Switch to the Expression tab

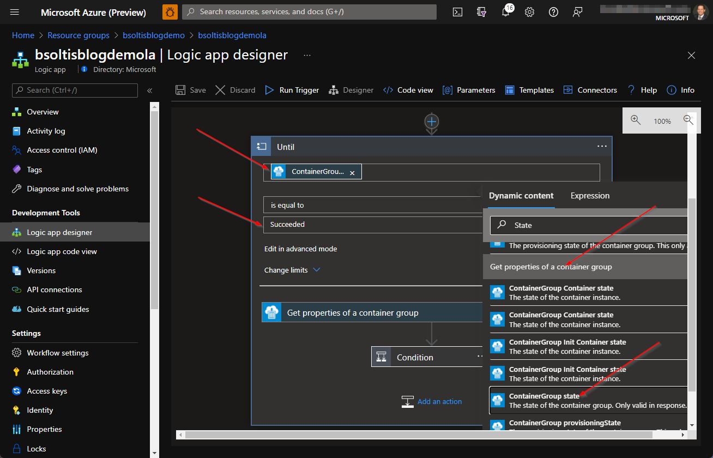point(590,196)
